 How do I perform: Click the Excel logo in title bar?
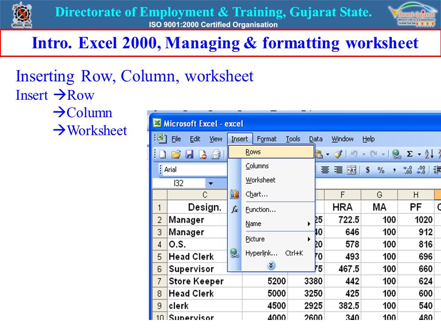coord(157,123)
